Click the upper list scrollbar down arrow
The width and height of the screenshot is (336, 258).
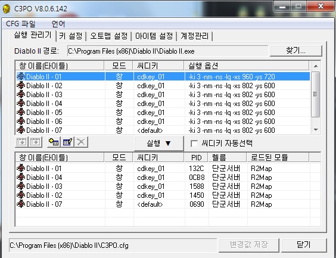pos(316,130)
